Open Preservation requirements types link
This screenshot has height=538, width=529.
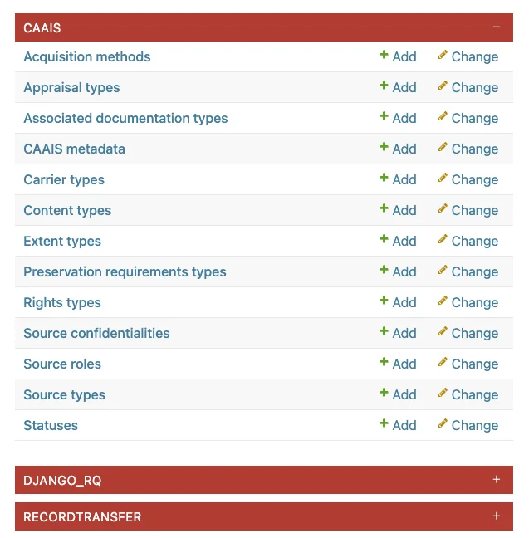pyautogui.click(x=125, y=271)
